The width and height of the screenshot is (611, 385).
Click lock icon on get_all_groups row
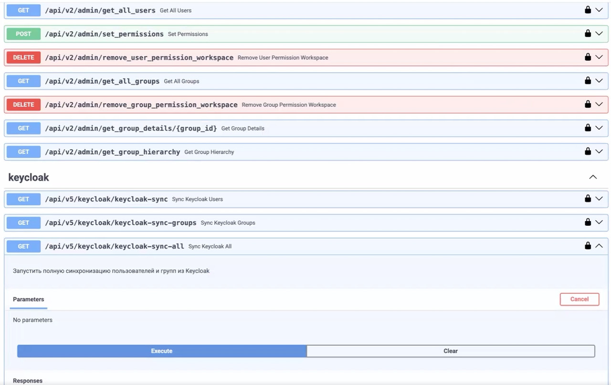click(588, 81)
